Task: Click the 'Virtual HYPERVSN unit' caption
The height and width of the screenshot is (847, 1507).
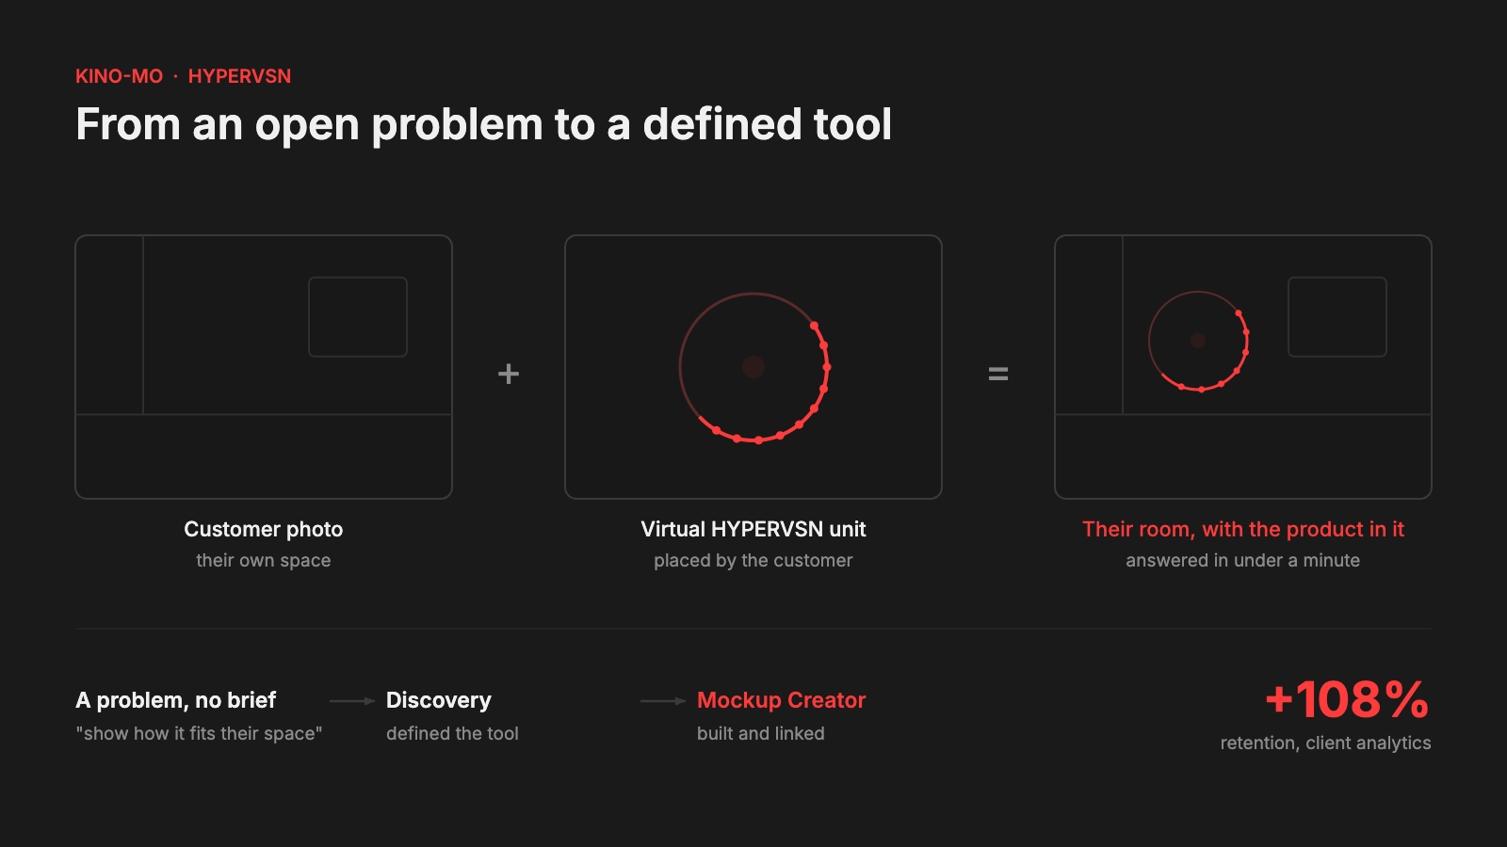Action: (x=753, y=529)
